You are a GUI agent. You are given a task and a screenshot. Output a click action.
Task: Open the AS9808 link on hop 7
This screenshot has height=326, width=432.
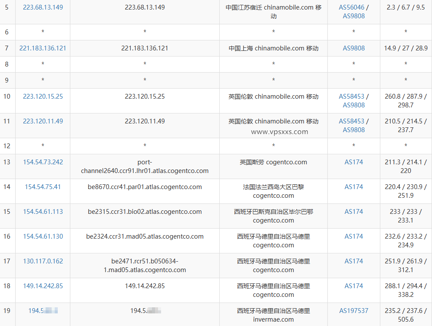(x=353, y=48)
